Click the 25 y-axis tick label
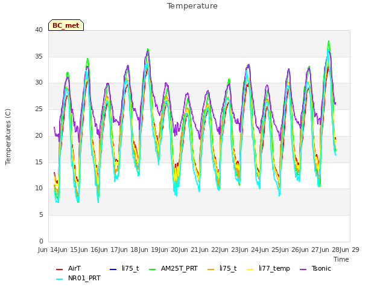The height and width of the screenshot is (290, 386). click(39, 109)
